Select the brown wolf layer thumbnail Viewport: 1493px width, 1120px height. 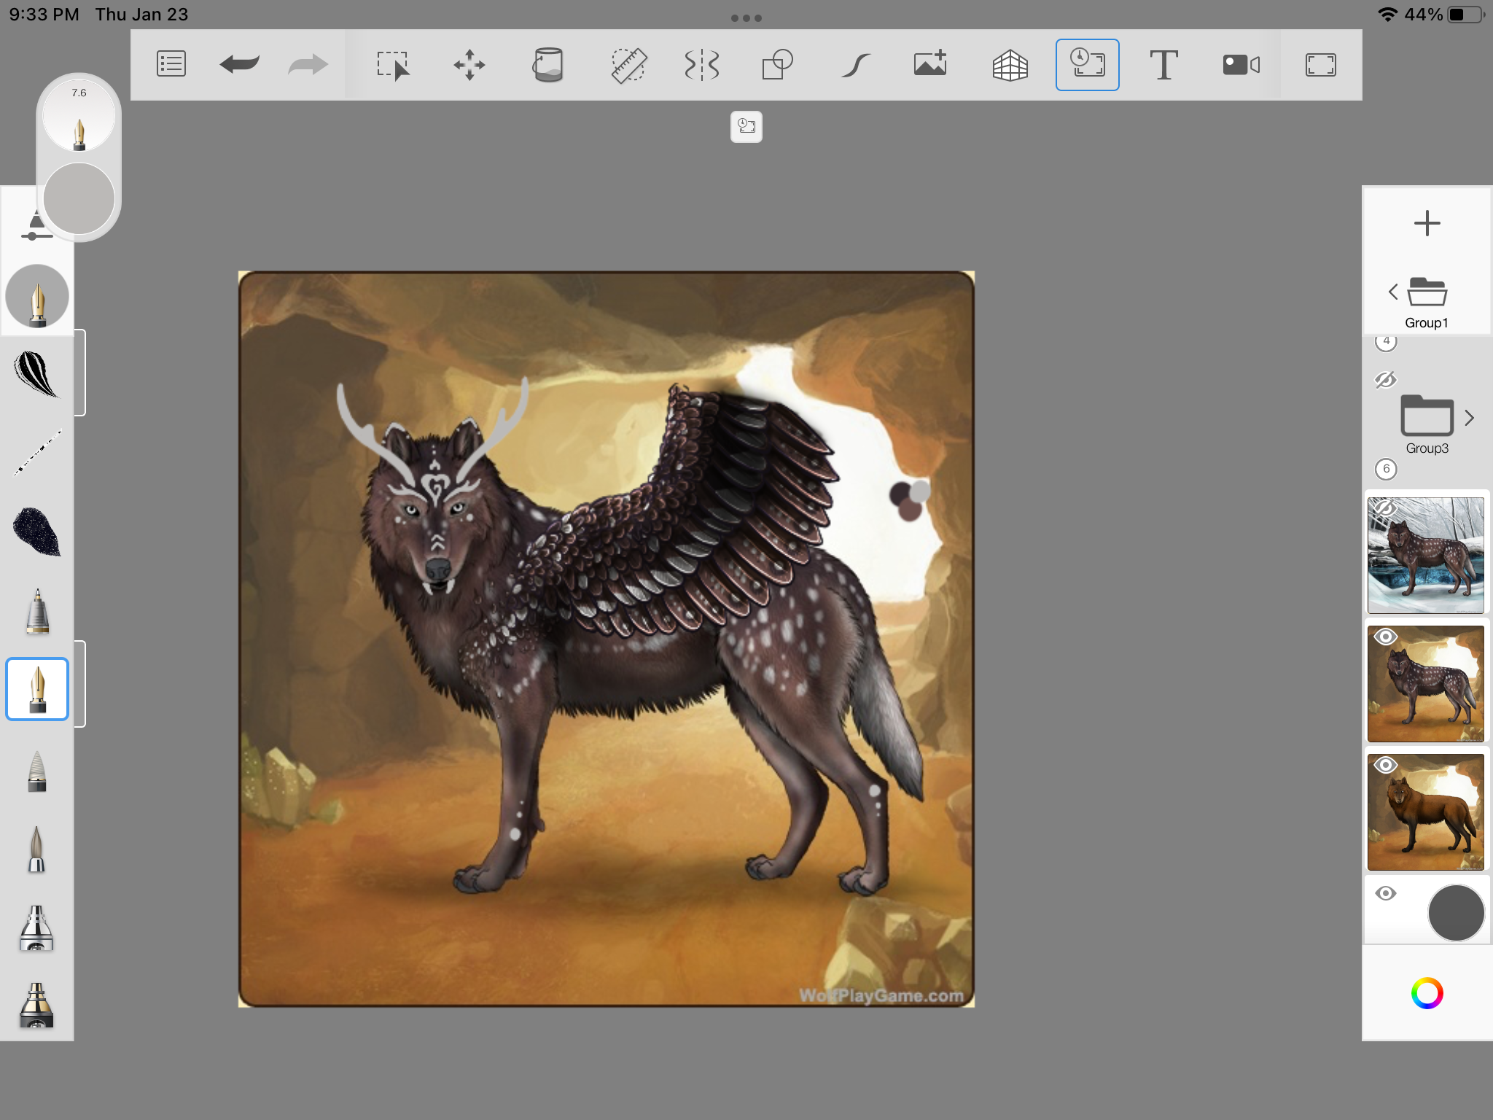tap(1426, 812)
